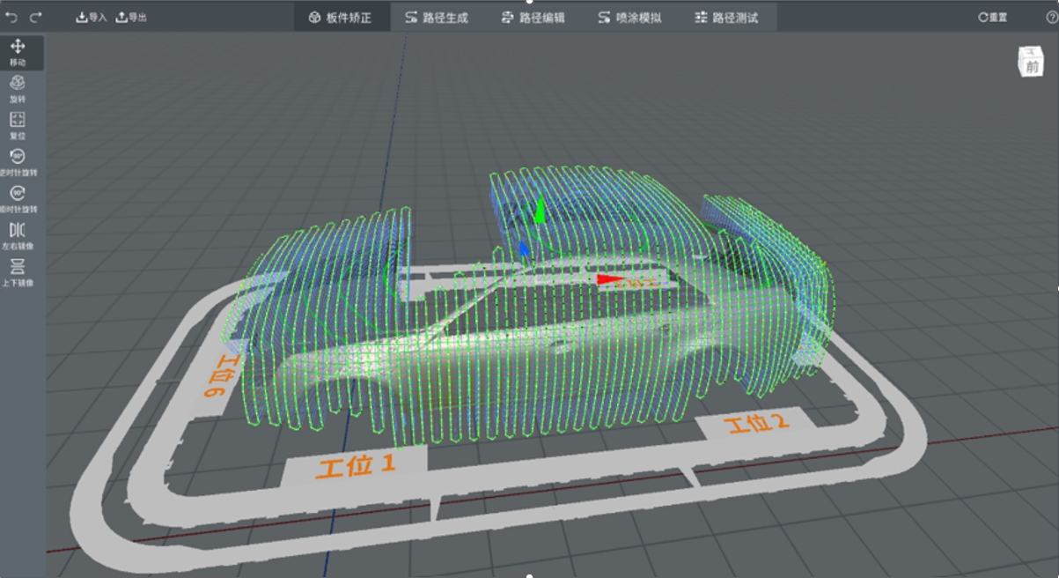The height and width of the screenshot is (578, 1059).
Task: Click the 导出 export button
Action: click(131, 17)
